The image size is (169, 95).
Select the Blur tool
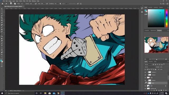[x=2, y=39]
